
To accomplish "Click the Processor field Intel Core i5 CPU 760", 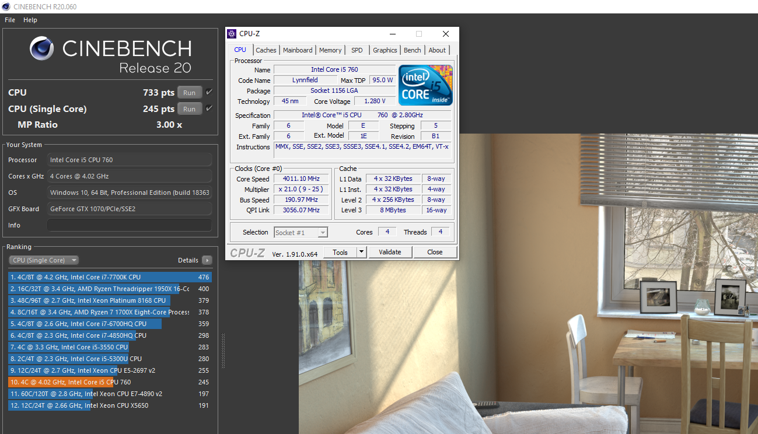I will [x=130, y=160].
